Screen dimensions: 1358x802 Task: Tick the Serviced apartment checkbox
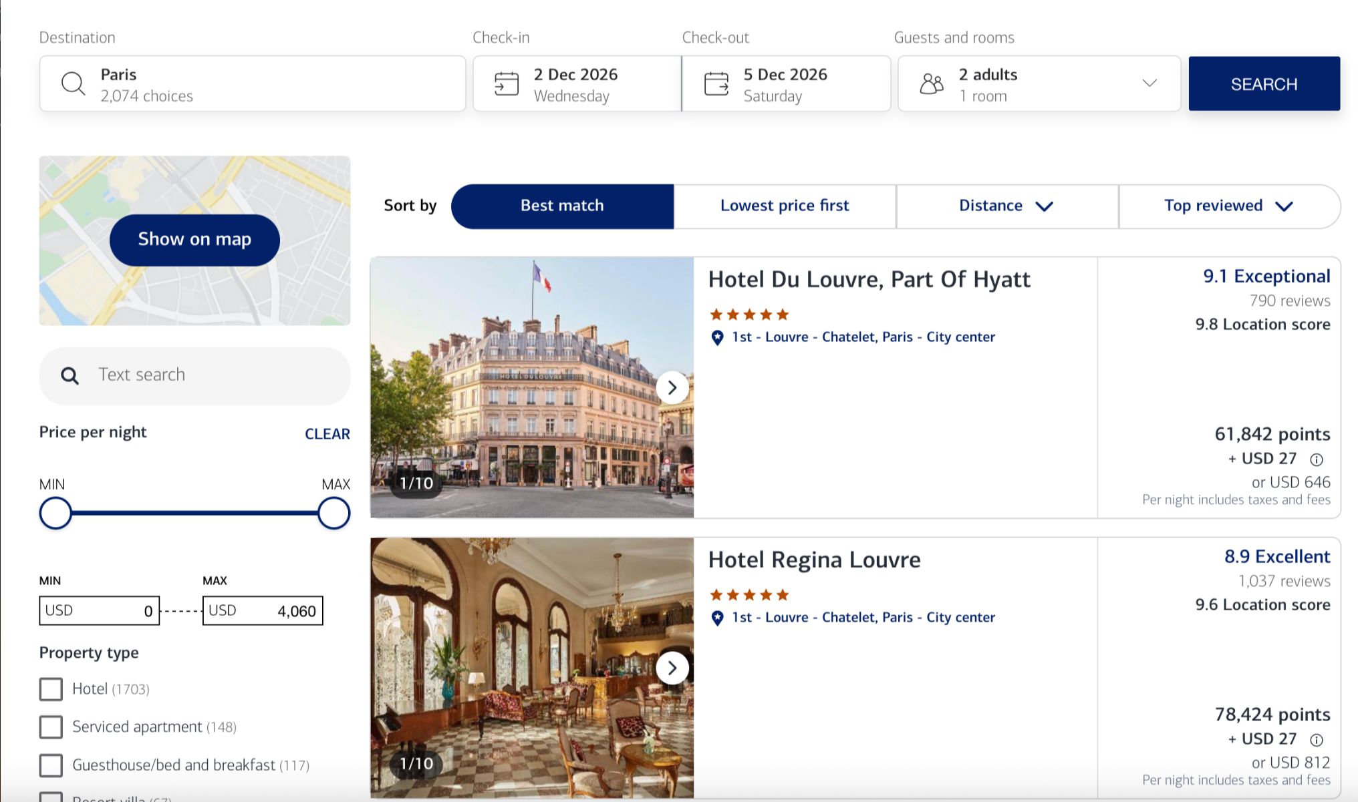51,727
